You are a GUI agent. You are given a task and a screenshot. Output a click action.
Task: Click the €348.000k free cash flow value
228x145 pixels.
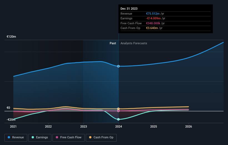pyautogui.click(x=153, y=23)
